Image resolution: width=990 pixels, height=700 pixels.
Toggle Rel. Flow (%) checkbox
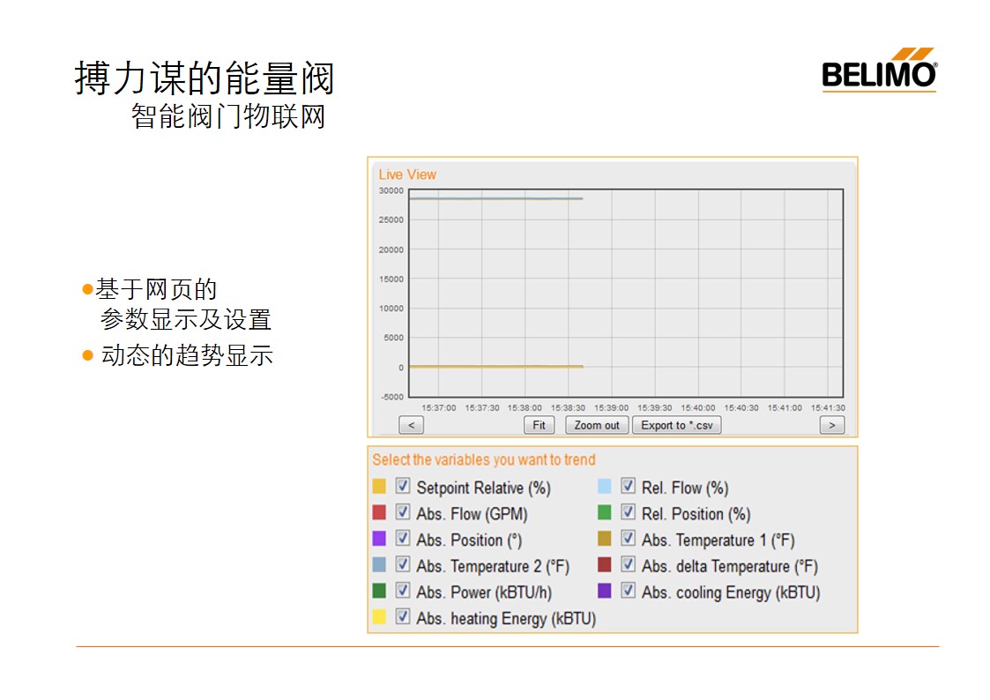pyautogui.click(x=628, y=486)
